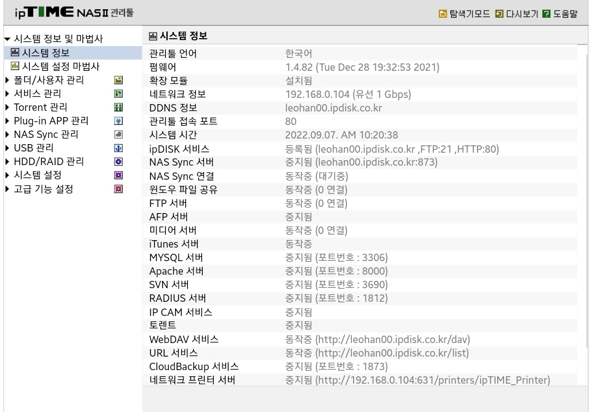Click firmware version 1.4.82 text
The width and height of the screenshot is (602, 412).
pyautogui.click(x=362, y=67)
